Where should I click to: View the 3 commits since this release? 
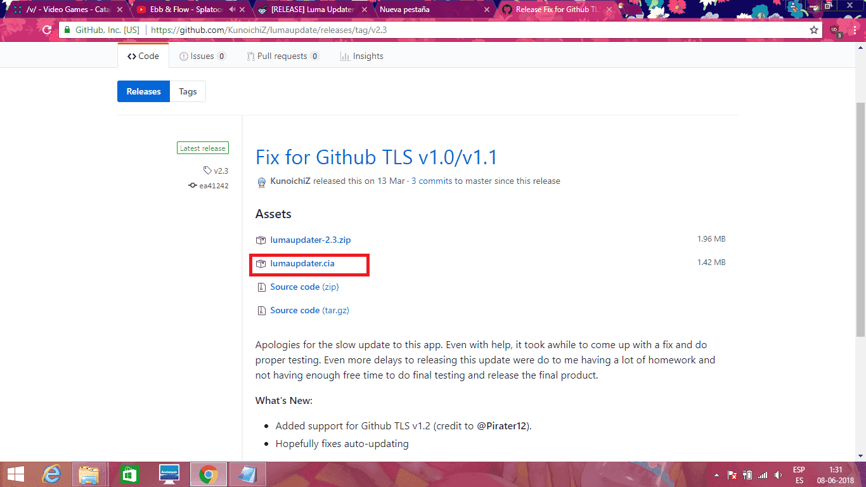tap(432, 181)
